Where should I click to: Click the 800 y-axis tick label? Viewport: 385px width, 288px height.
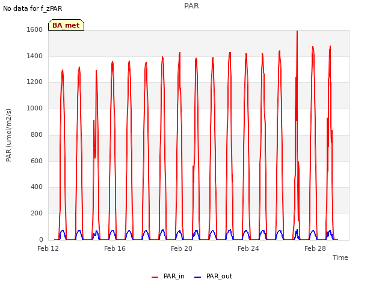pos(37,134)
